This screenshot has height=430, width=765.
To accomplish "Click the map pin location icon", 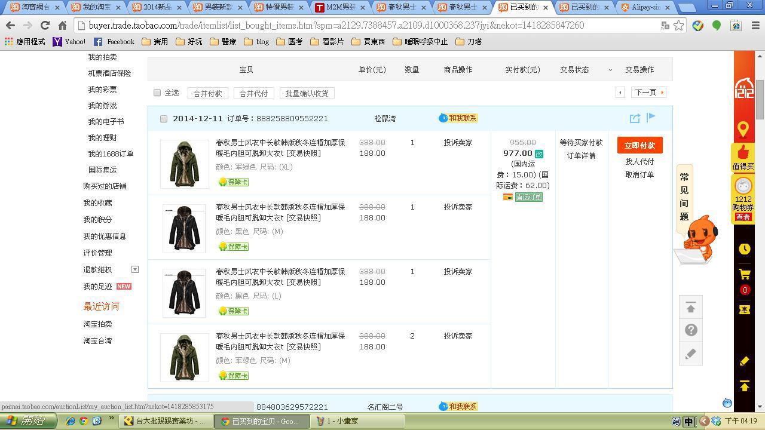I will point(743,129).
